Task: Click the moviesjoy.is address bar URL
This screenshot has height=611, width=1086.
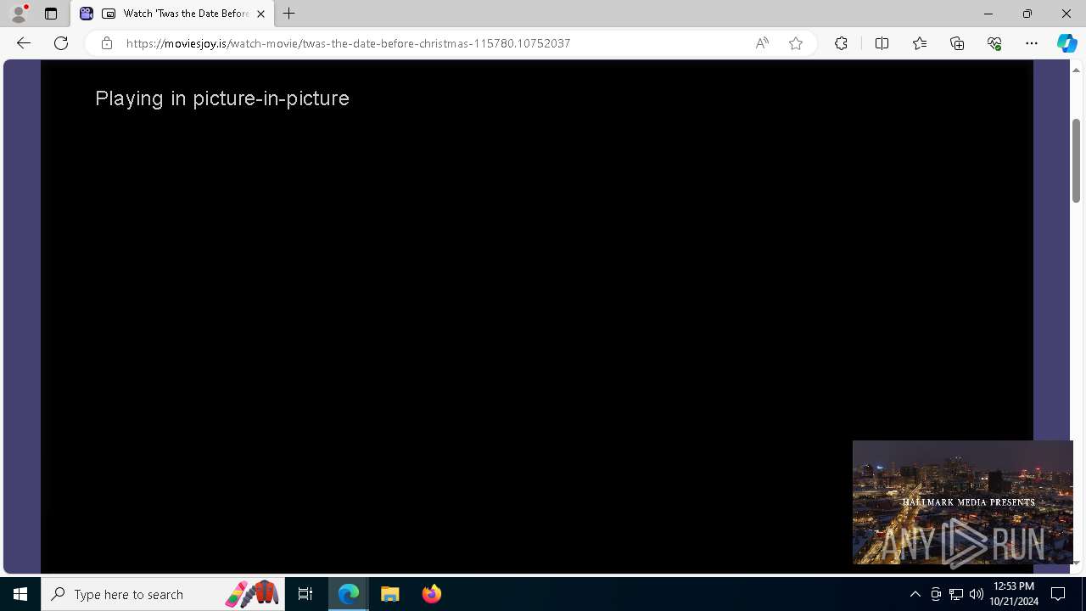Action: click(348, 43)
